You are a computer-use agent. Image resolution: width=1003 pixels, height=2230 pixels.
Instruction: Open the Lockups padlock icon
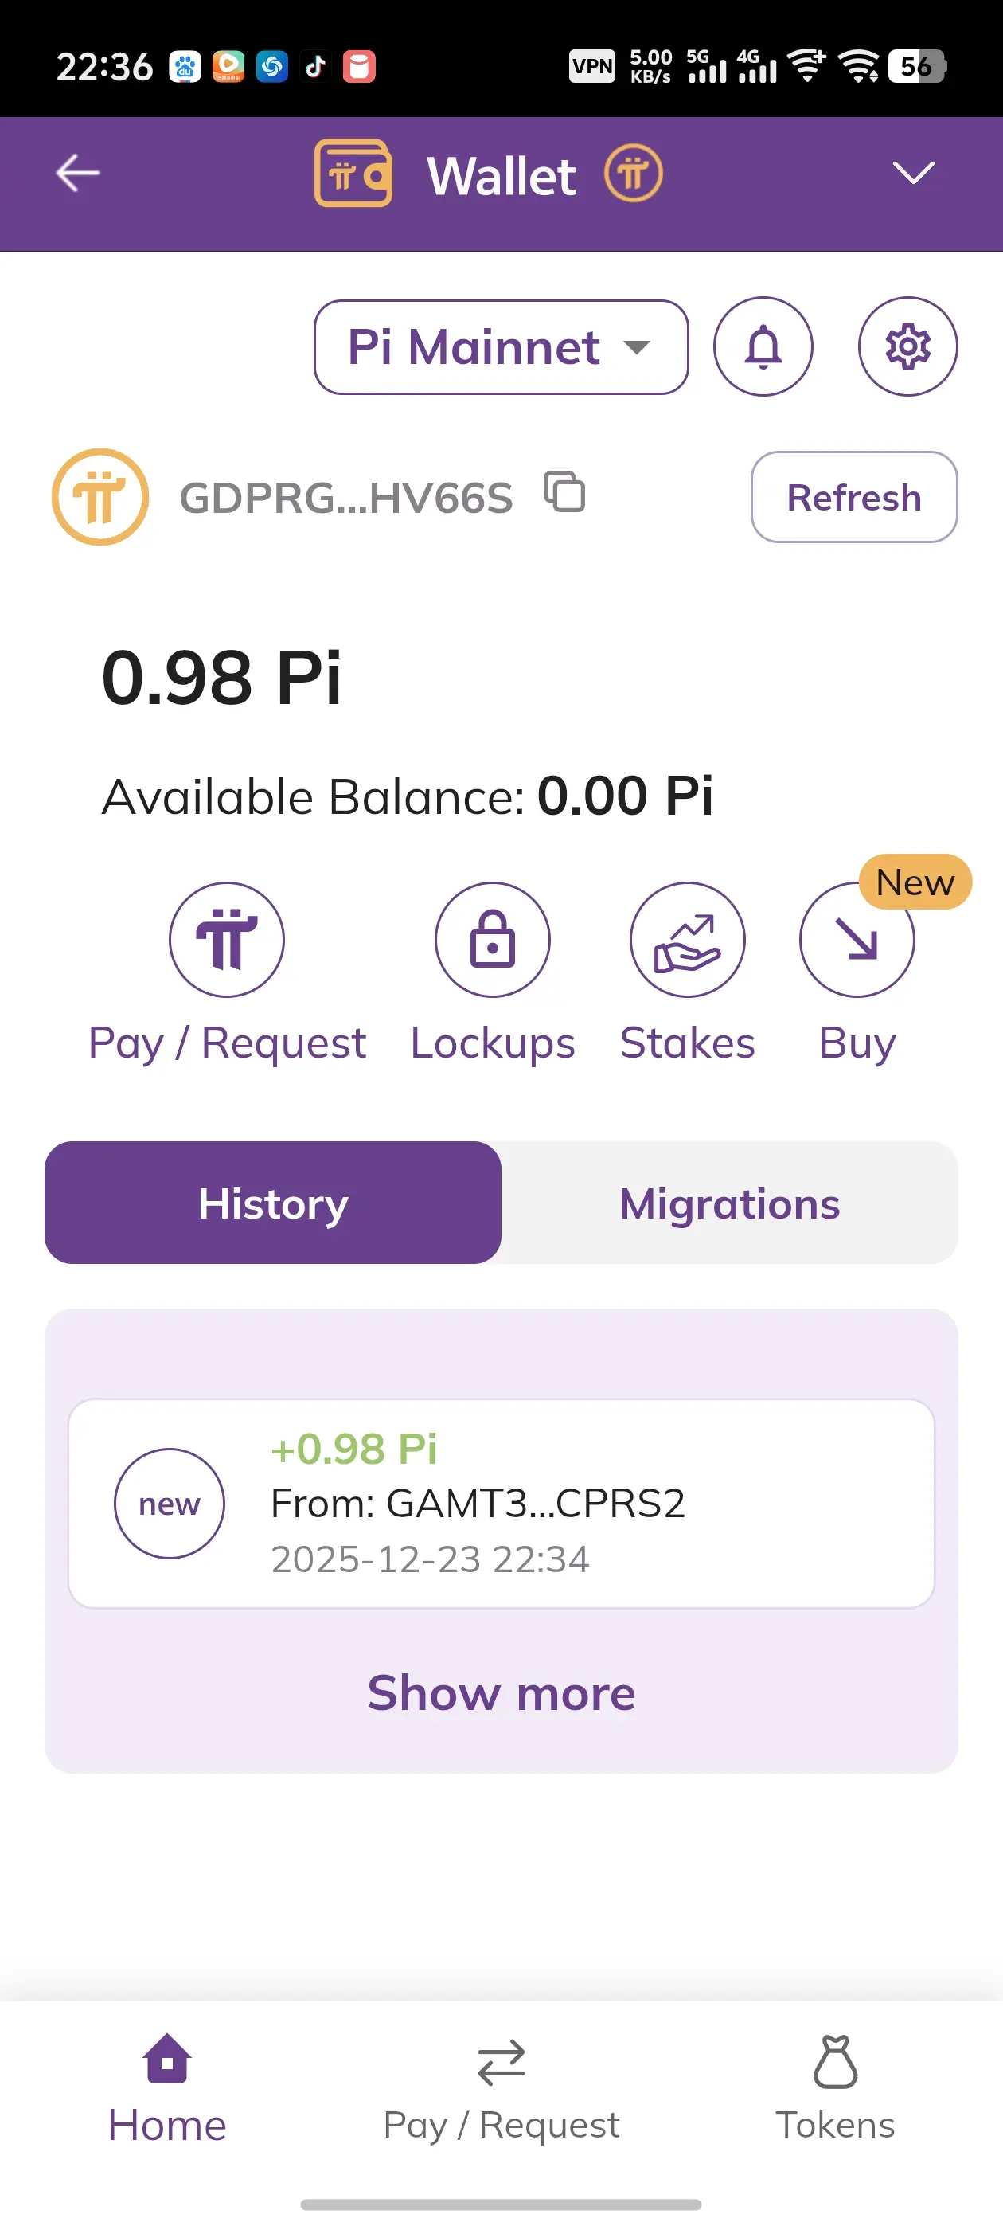493,939
